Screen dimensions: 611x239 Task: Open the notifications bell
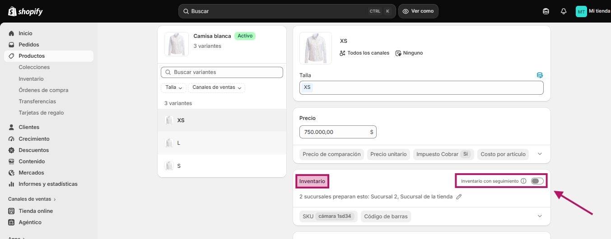[x=564, y=11]
